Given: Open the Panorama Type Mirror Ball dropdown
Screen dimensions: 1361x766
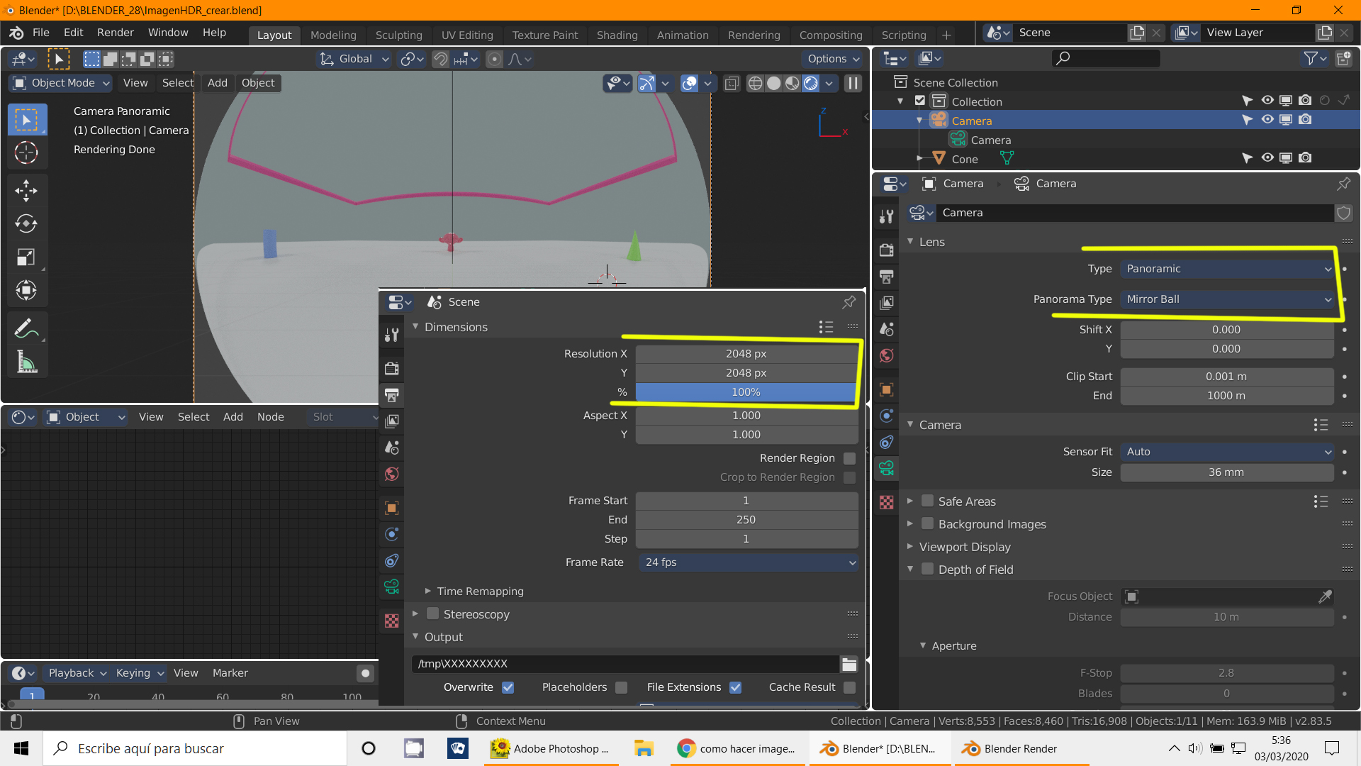Looking at the screenshot, I should tap(1228, 299).
